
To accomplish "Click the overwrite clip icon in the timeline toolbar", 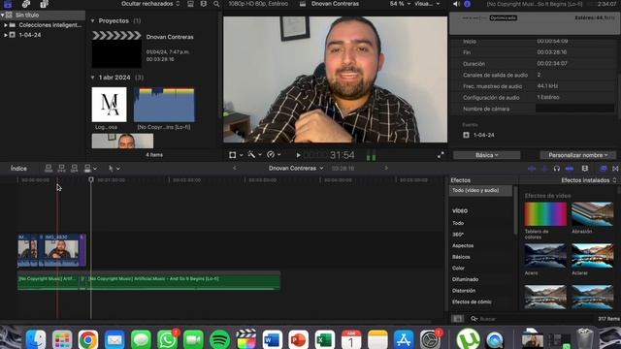I will 87,169.
